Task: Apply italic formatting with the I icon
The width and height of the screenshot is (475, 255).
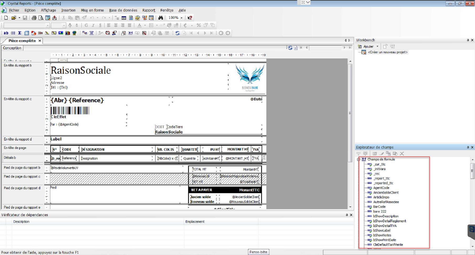Action: pos(93,25)
